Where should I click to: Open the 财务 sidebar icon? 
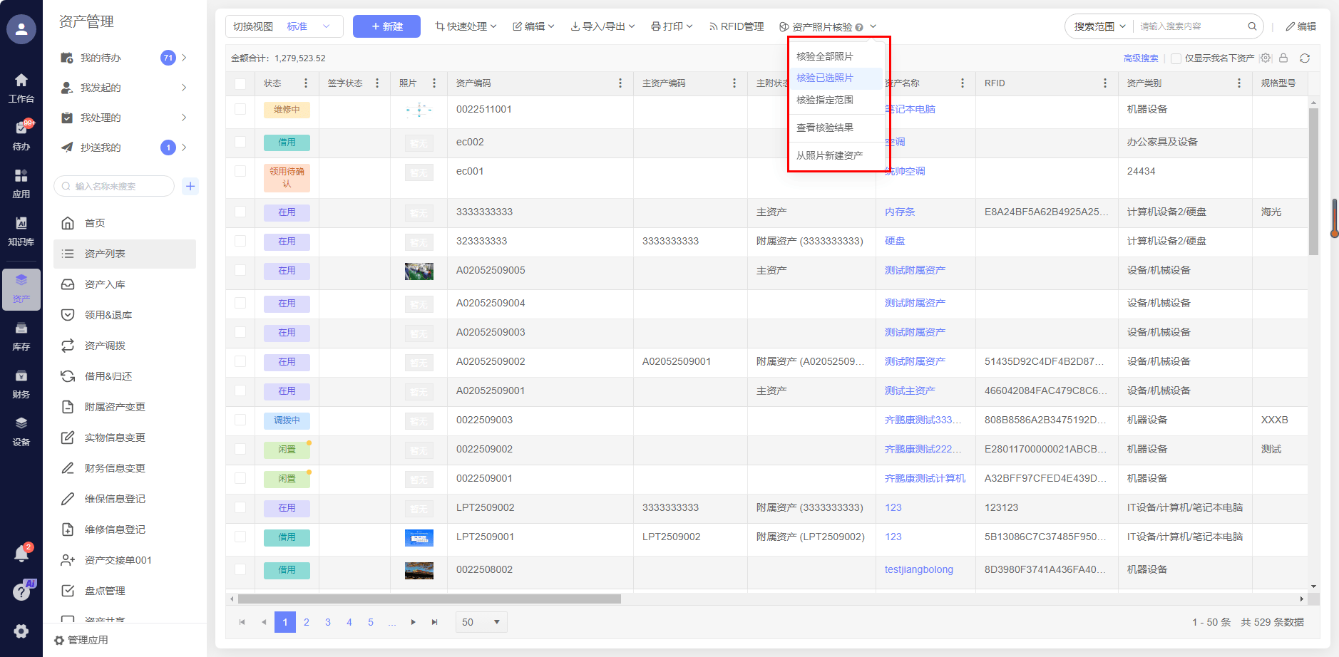click(21, 383)
